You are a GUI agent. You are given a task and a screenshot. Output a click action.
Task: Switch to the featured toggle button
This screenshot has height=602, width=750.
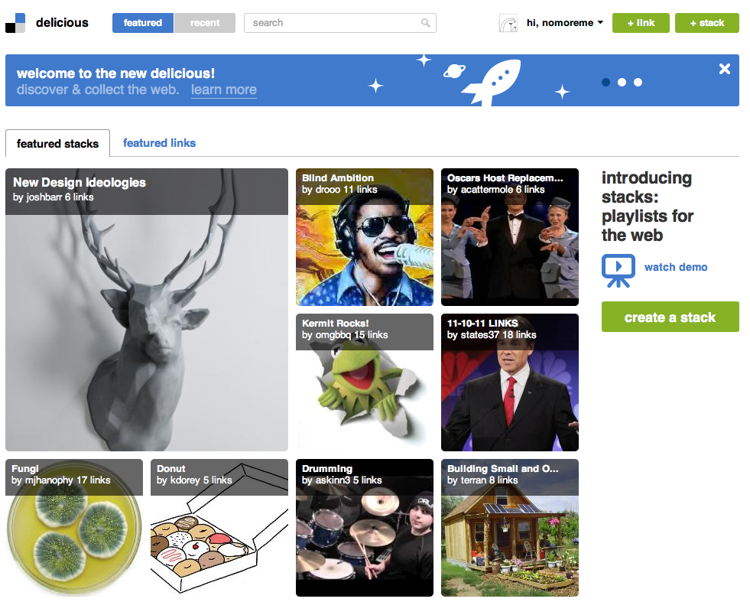click(142, 23)
